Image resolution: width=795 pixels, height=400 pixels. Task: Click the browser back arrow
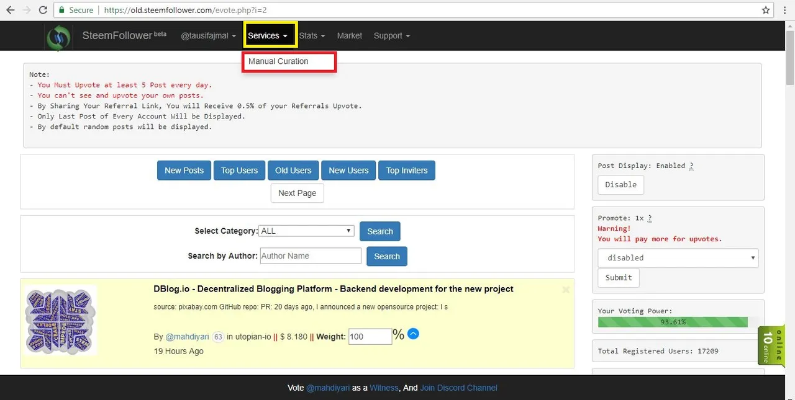click(11, 10)
